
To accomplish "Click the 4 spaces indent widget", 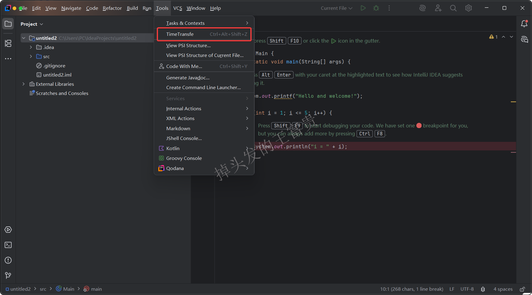I will [503, 289].
